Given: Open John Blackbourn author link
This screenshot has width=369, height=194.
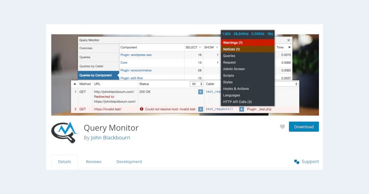Looking at the screenshot, I should coord(110,138).
